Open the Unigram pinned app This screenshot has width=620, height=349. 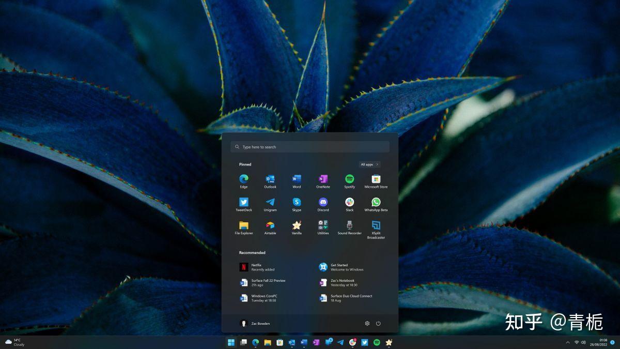click(x=270, y=204)
